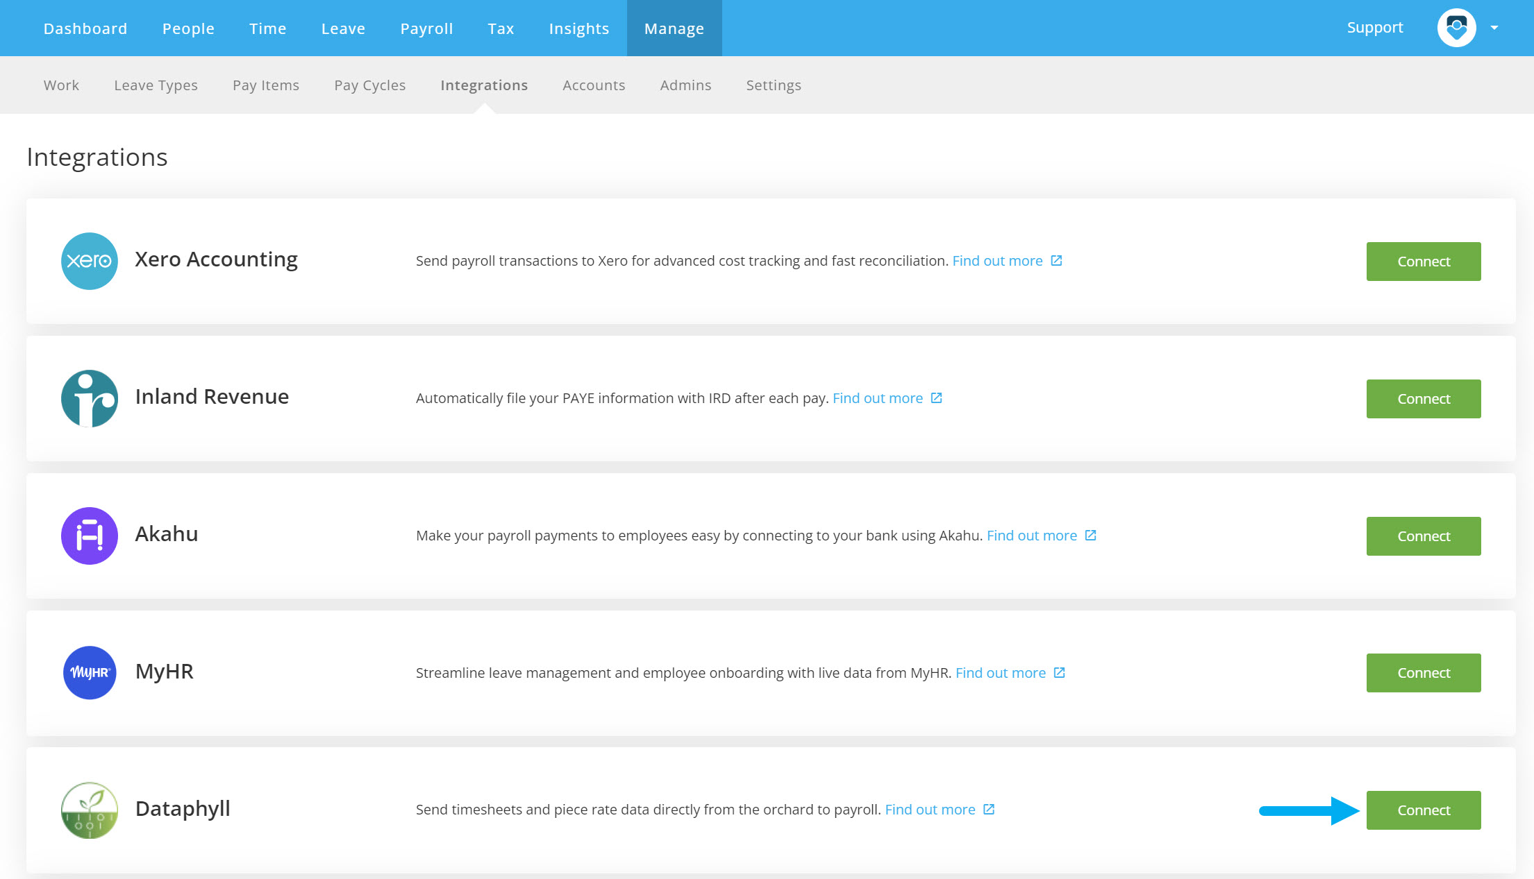1534x879 pixels.
Task: Switch to the Pay Cycles tab
Action: coord(369,85)
